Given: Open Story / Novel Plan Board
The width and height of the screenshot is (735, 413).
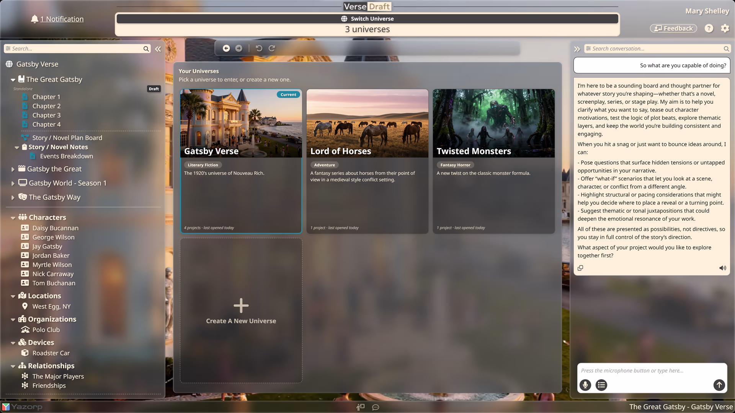Looking at the screenshot, I should [x=67, y=138].
